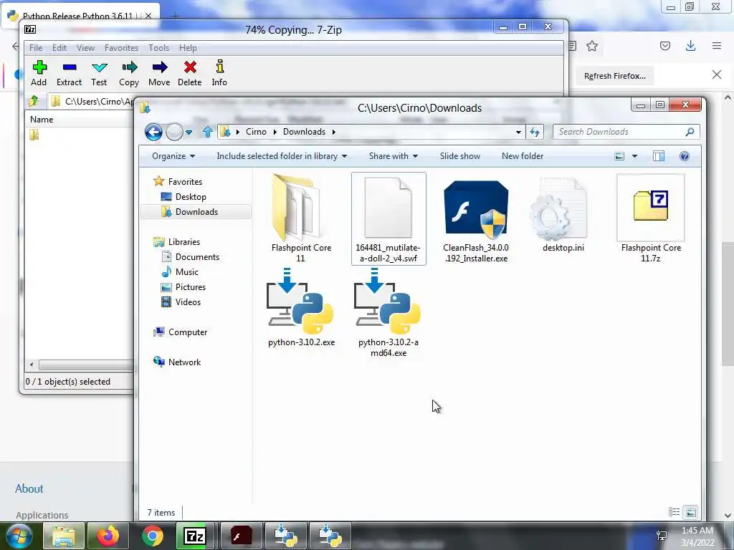Click Firefox icon on taskbar
Viewport: 734px width, 550px height.
[108, 536]
